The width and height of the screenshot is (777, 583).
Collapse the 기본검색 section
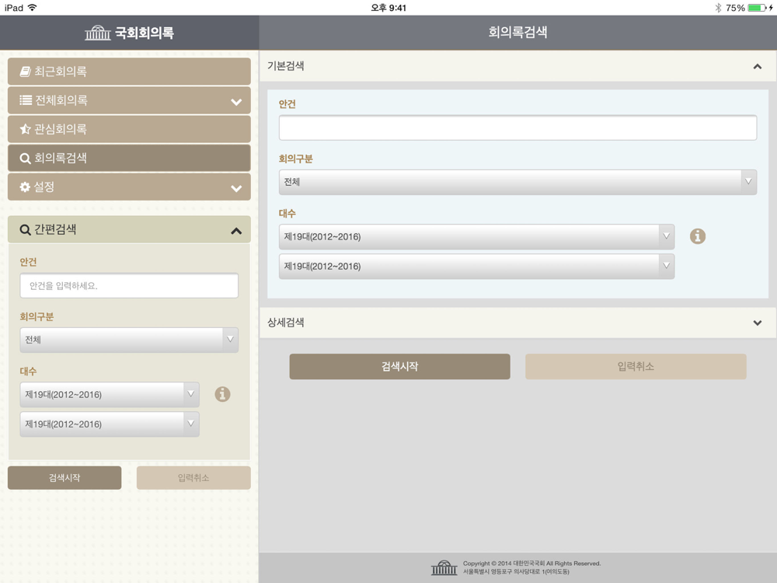click(x=757, y=67)
